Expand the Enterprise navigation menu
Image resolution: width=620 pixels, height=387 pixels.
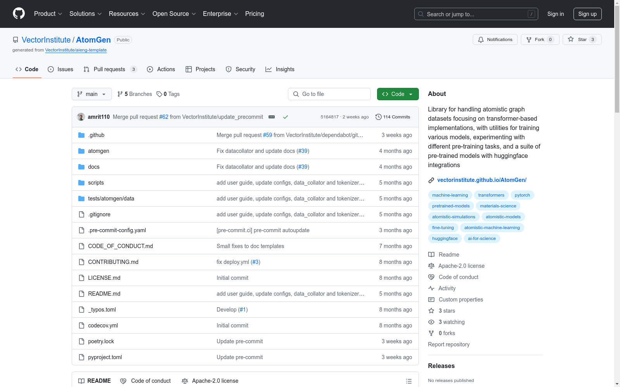pos(220,14)
